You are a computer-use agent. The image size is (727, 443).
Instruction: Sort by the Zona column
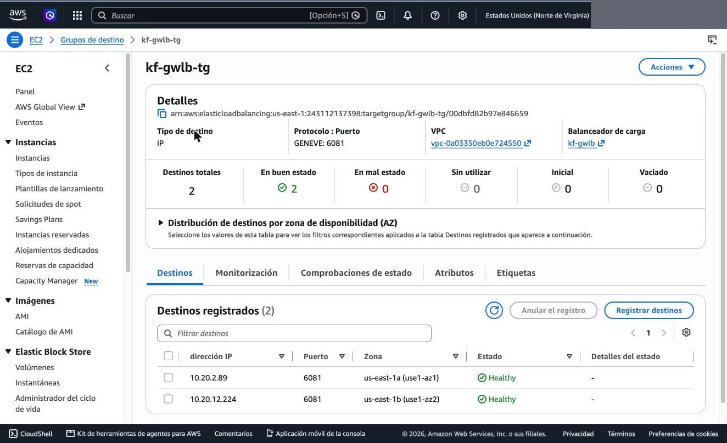coord(456,356)
